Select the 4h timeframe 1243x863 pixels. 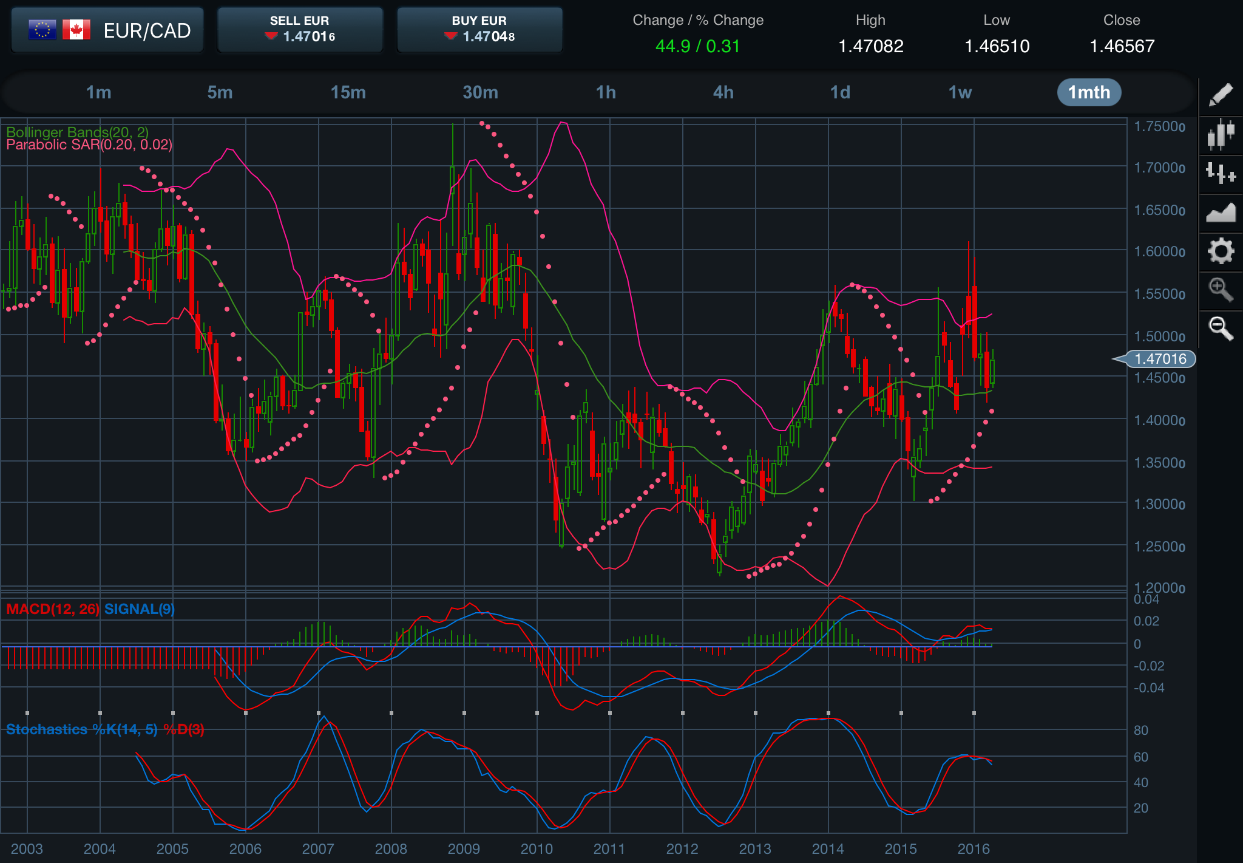pos(723,92)
